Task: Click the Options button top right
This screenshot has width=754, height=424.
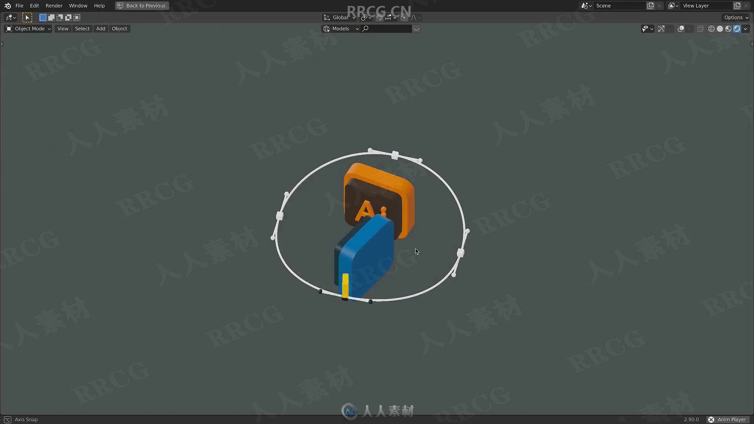Action: click(735, 17)
